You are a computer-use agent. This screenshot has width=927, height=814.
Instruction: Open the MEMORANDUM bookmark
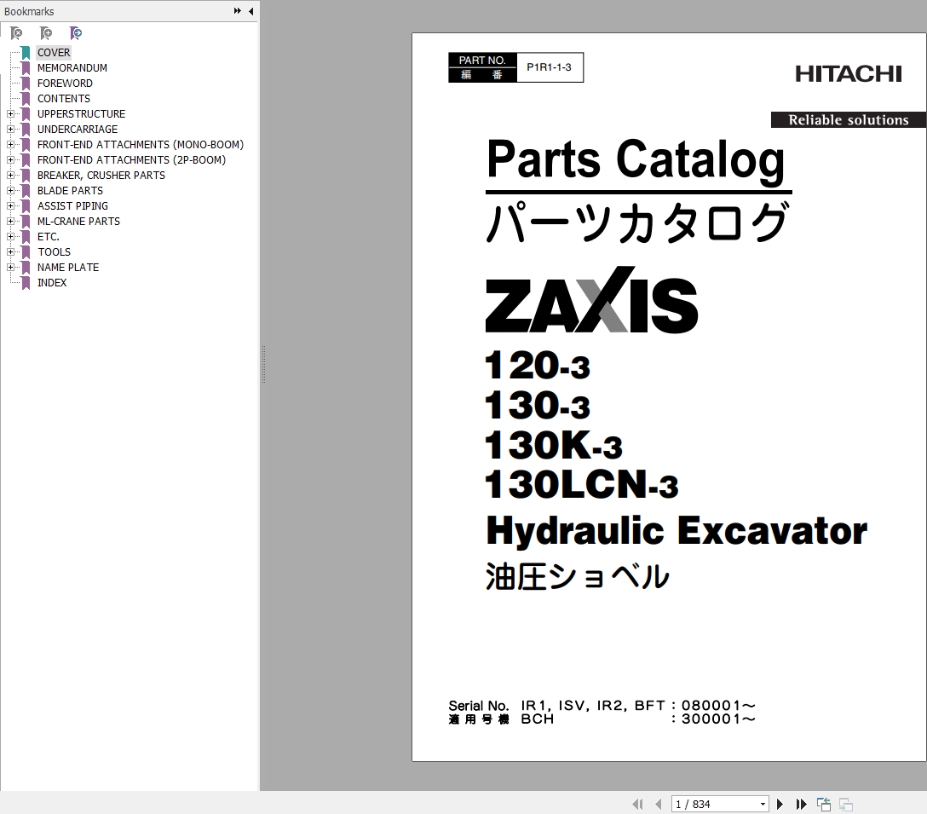(72, 68)
